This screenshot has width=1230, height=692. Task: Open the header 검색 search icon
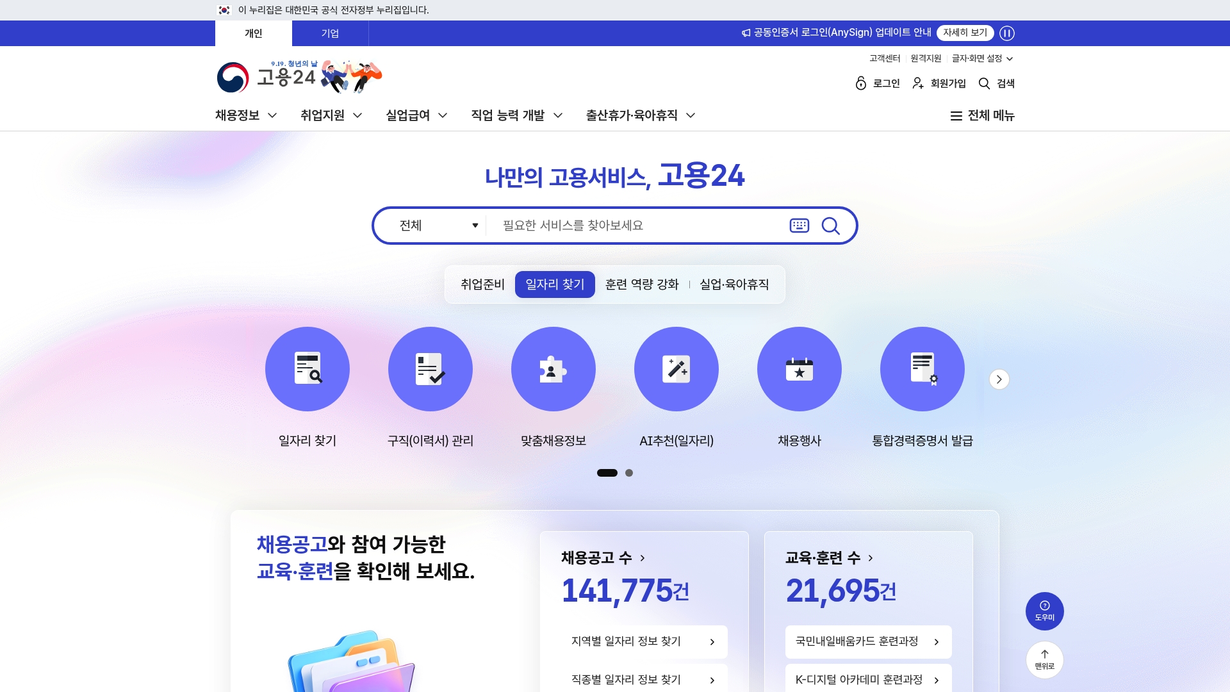pyautogui.click(x=997, y=83)
